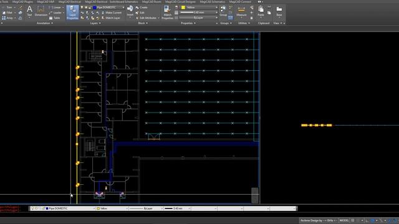Screen dimensions: 399x224
Task: Open the MagiCAD Schematics tab
Action: [x=212, y=1]
